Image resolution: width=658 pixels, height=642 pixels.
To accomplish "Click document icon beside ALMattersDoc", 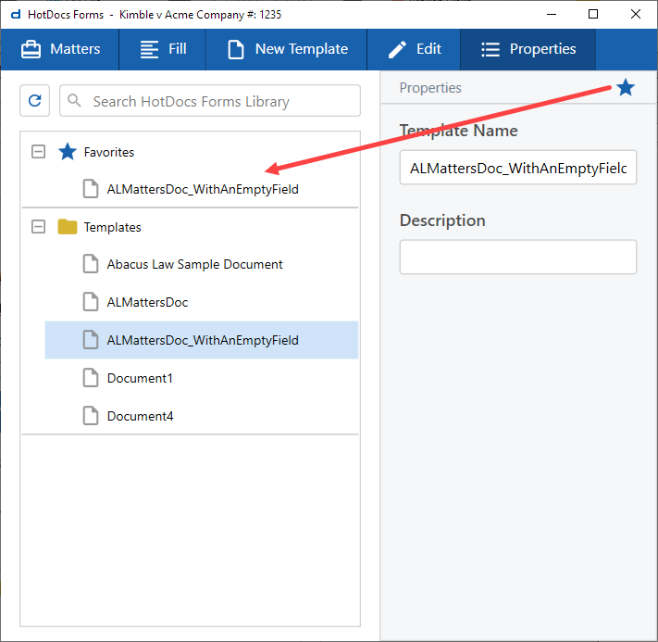I will click(91, 302).
